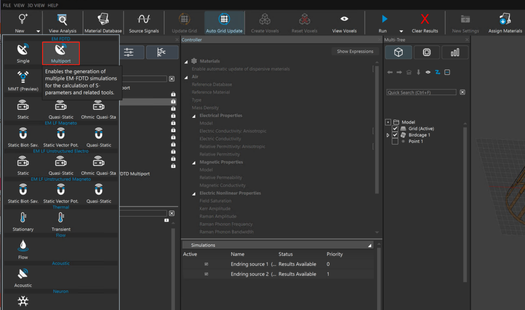
Task: Toggle the Auto Grid Update button
Action: 224,23
